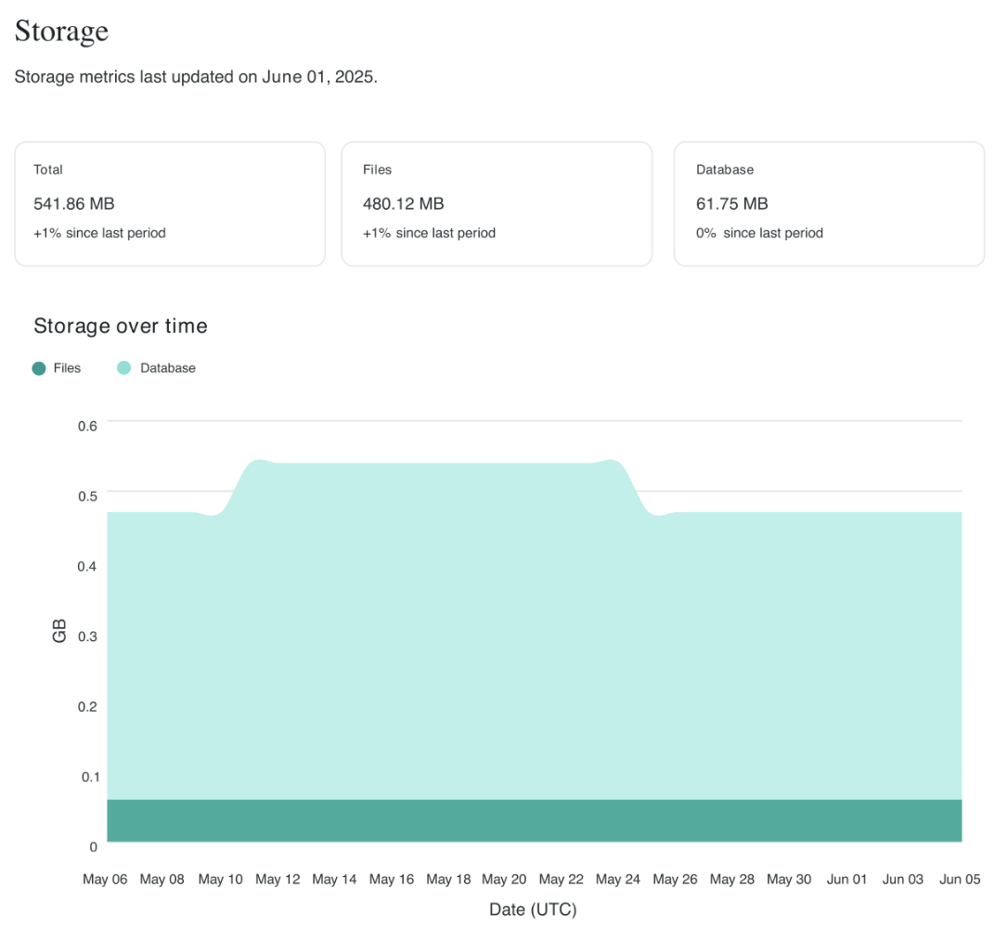
Task: Click the Storage page heading
Action: pos(61,32)
